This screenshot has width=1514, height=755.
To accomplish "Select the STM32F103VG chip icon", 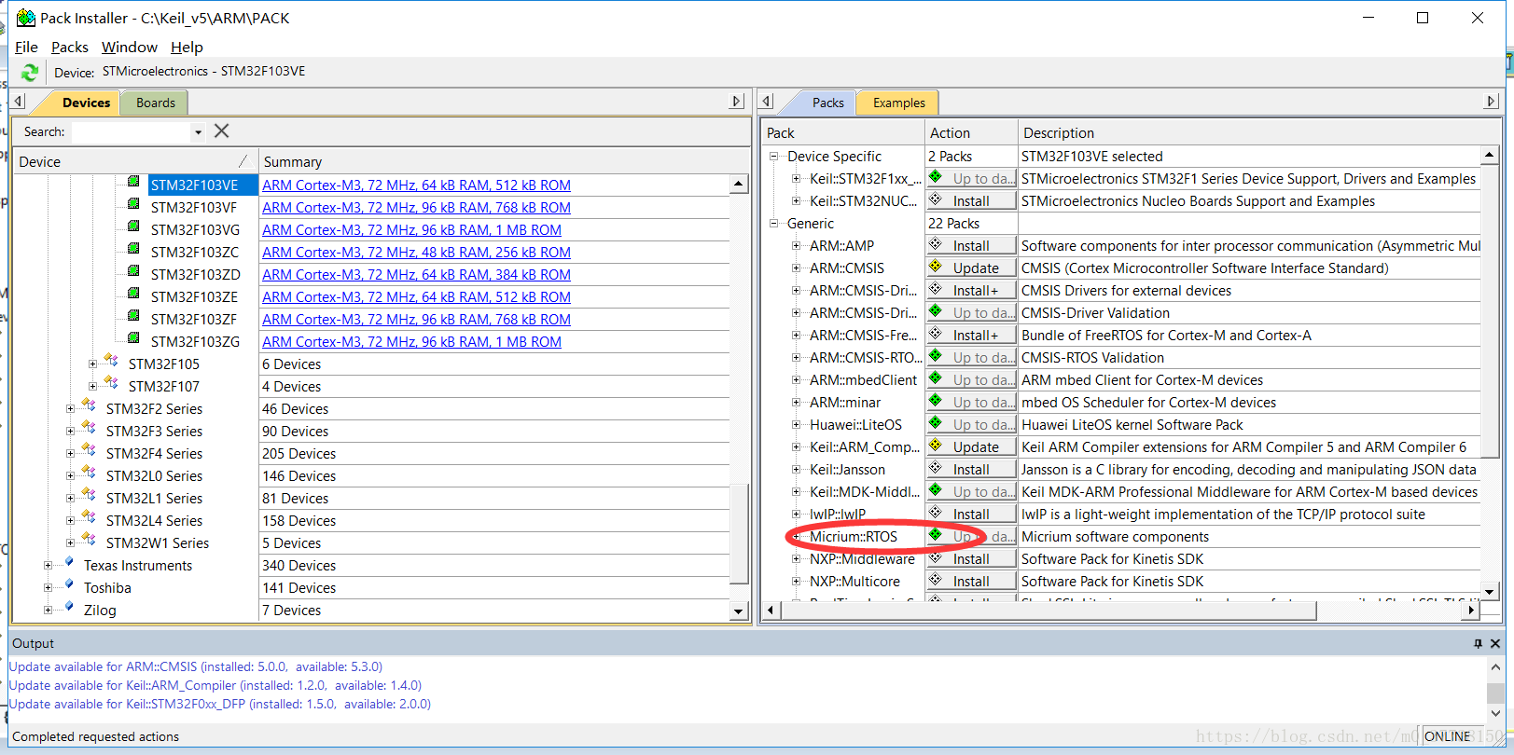I will pyautogui.click(x=133, y=226).
